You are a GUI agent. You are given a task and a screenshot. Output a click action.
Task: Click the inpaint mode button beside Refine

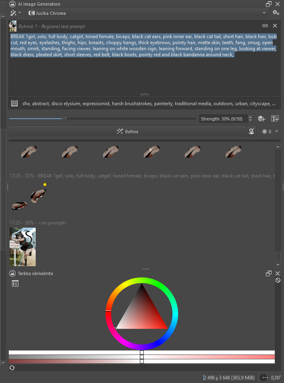[252, 131]
